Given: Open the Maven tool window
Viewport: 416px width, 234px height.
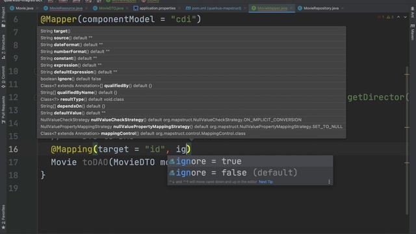Looking at the screenshot, I should click(412, 32).
